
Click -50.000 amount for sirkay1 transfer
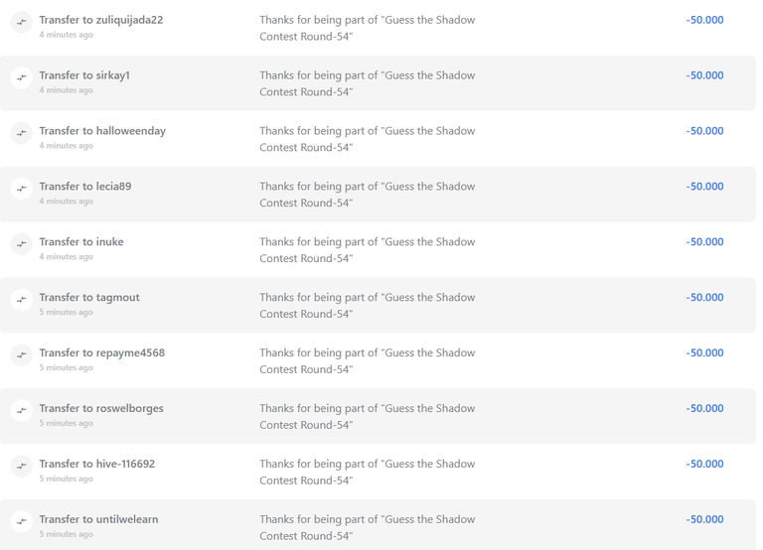pyautogui.click(x=704, y=75)
